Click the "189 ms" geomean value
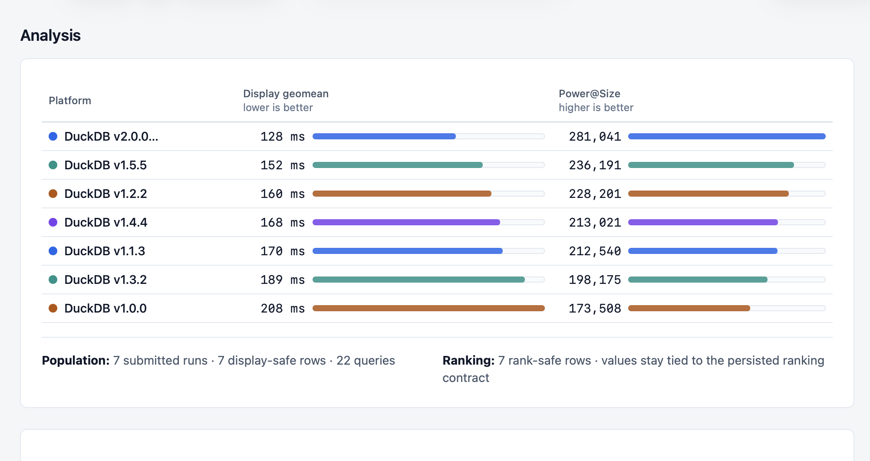The width and height of the screenshot is (870, 461). point(283,280)
